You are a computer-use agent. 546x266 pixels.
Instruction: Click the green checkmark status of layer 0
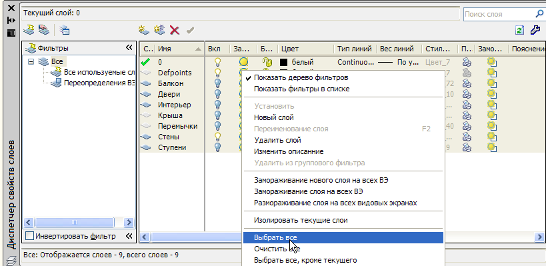pyautogui.click(x=146, y=62)
